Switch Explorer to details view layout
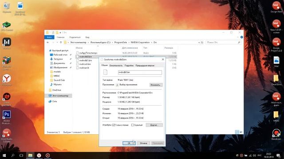 (237, 132)
